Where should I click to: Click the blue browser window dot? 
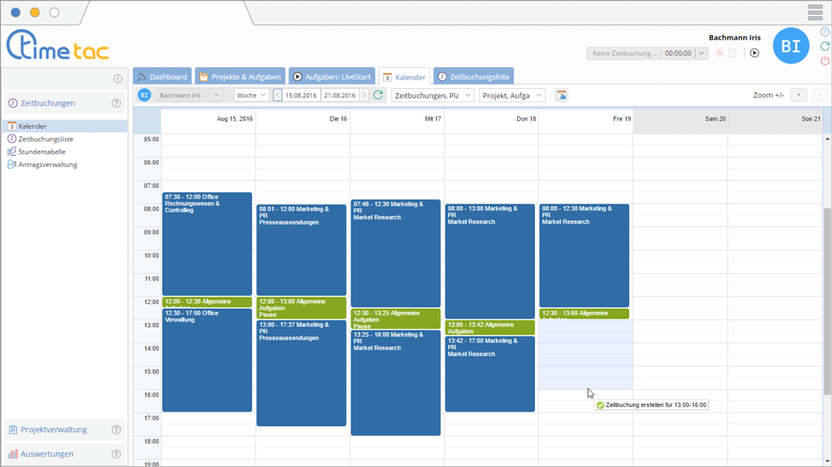point(16,13)
